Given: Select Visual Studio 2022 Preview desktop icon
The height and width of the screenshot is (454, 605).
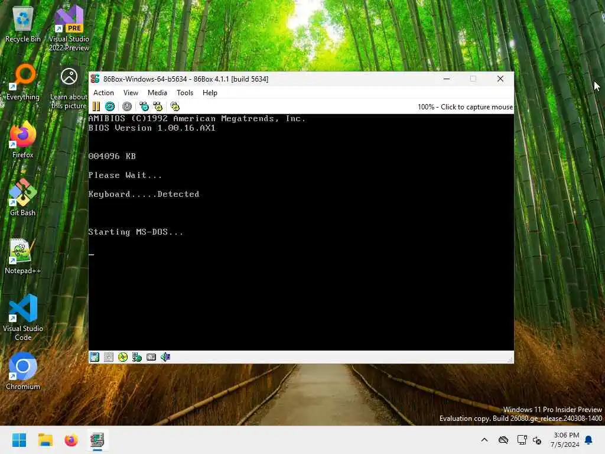Looking at the screenshot, I should (x=69, y=28).
